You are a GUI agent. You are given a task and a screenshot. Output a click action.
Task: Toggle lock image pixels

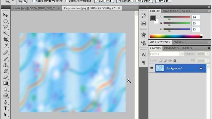(x=165, y=60)
